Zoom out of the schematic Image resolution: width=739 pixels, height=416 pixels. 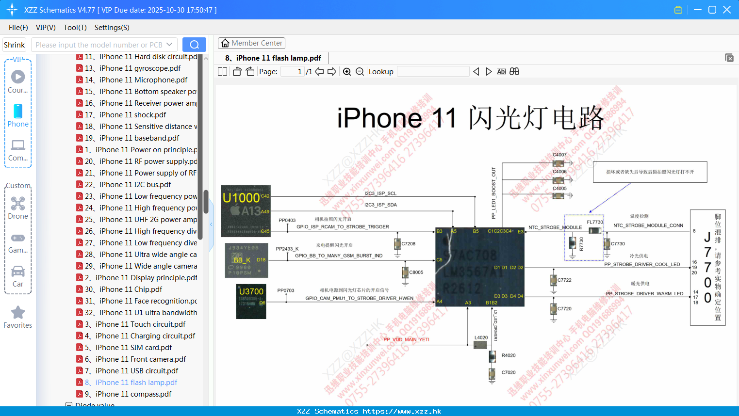click(x=360, y=72)
